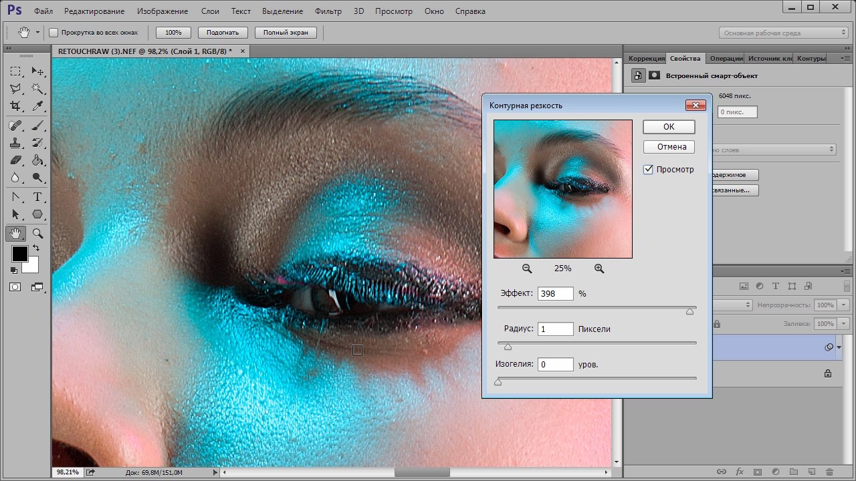Select the Zoom tool in toolbox
856x481 pixels.
coord(37,234)
